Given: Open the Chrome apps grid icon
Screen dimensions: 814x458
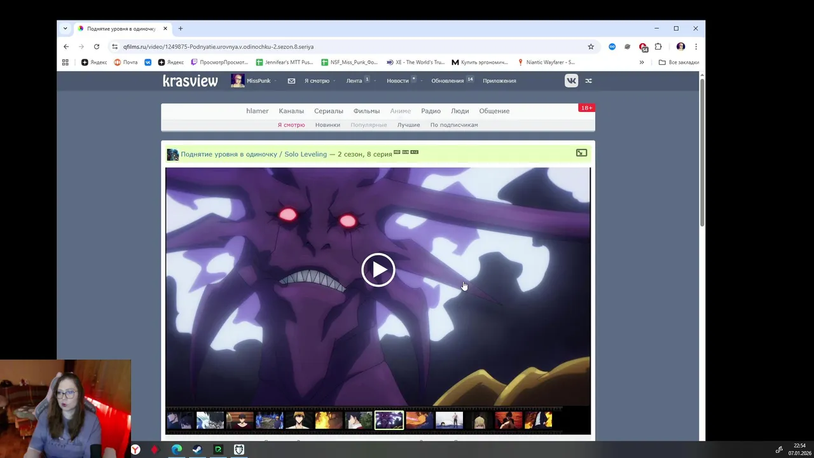Looking at the screenshot, I should pos(65,62).
